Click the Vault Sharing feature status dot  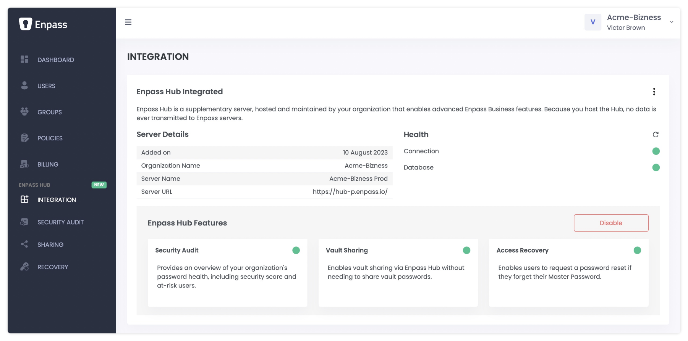point(466,250)
